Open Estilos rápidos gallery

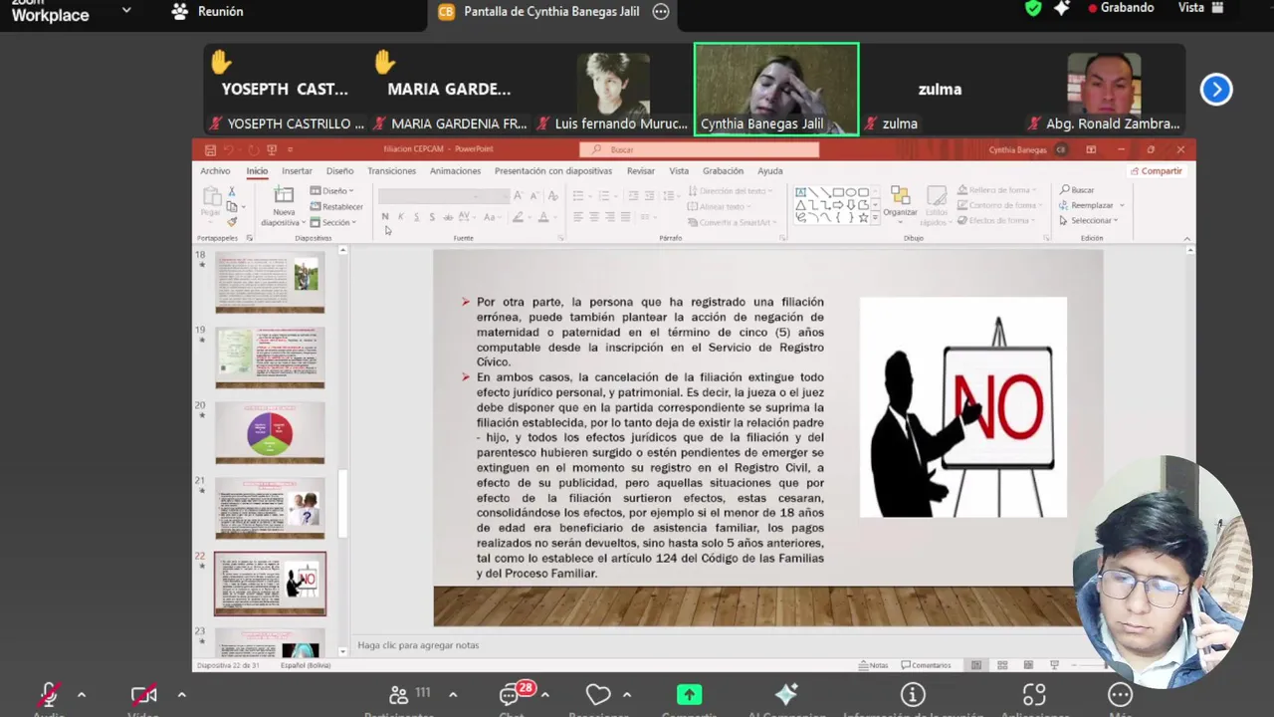pyautogui.click(x=937, y=206)
